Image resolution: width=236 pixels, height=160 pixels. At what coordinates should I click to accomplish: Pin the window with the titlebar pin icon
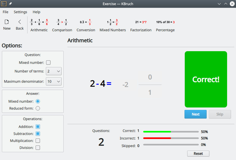[x=10, y=4]
